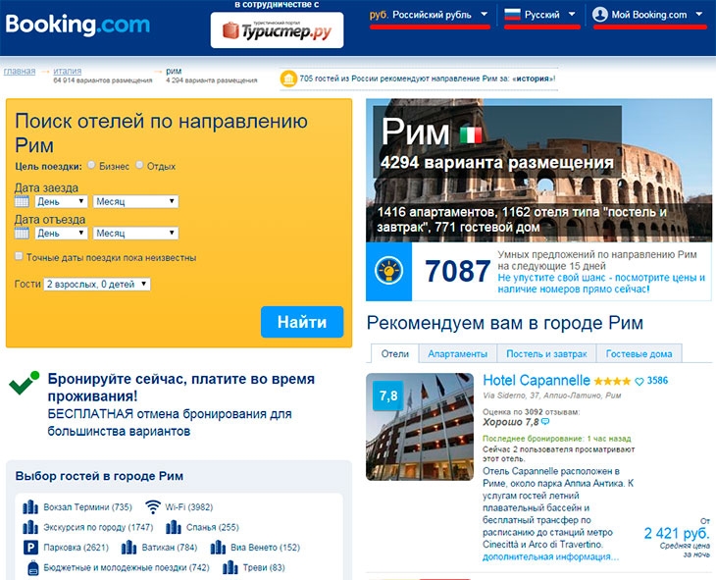Click the Мой Booking.com user avatar icon

[600, 15]
